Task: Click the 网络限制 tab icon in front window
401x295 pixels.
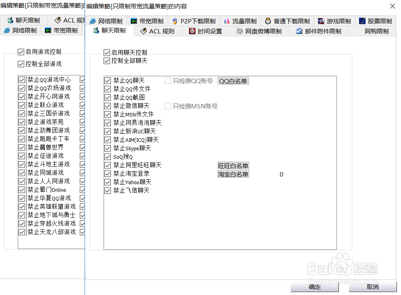Action: (x=93, y=21)
